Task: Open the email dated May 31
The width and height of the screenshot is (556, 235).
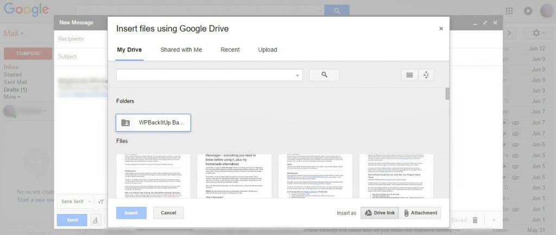Action: pyautogui.click(x=537, y=231)
